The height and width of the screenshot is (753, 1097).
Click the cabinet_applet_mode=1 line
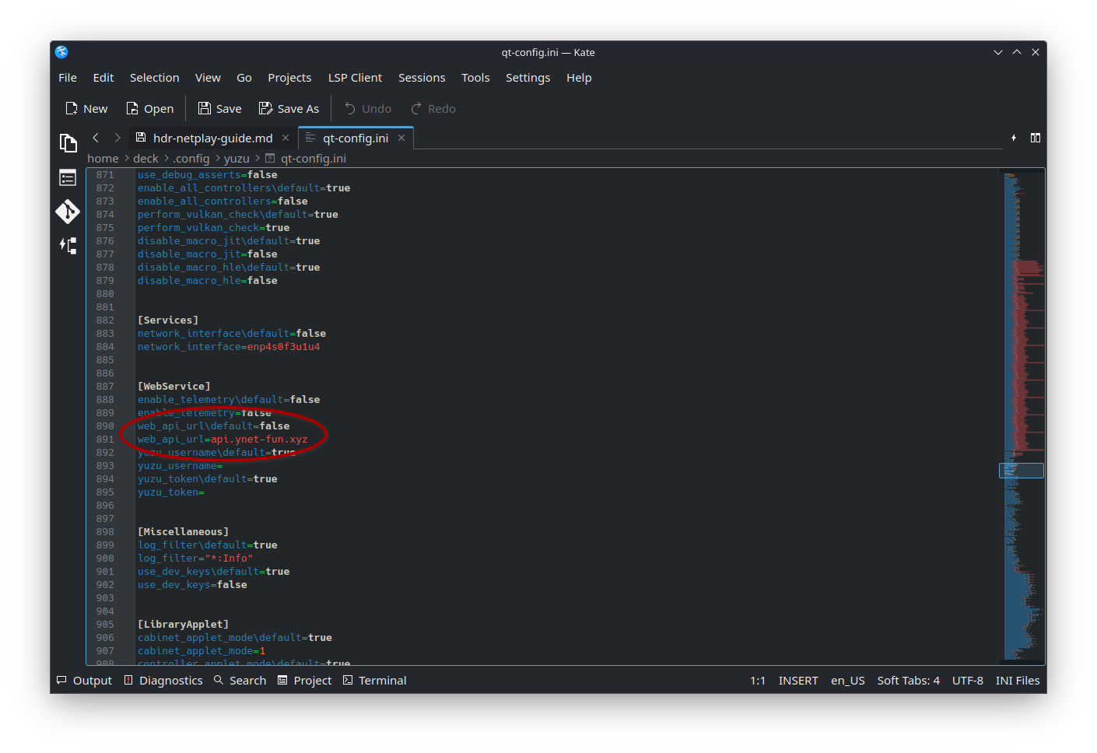(x=202, y=651)
